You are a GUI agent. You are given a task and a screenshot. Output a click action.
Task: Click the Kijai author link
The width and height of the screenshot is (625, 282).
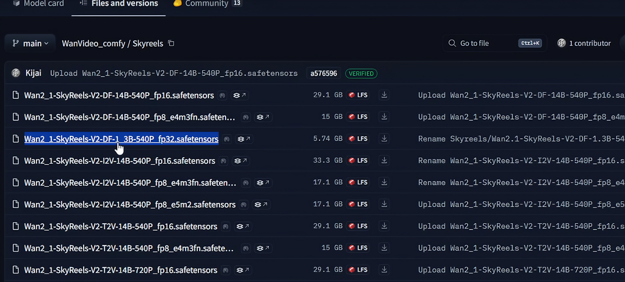click(33, 73)
